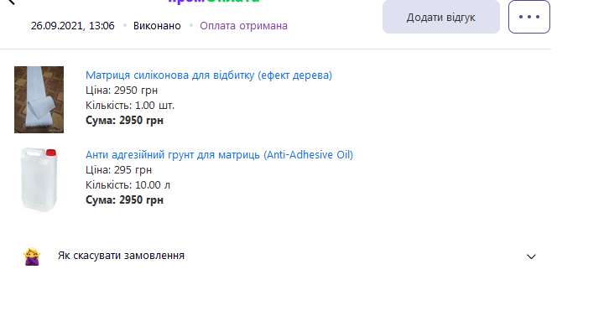Click the PromОплата logo at top
Image resolution: width=609 pixels, height=316 pixels.
click(214, 2)
